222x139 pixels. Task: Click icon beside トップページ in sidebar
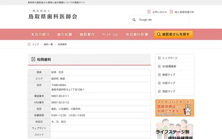159,58
